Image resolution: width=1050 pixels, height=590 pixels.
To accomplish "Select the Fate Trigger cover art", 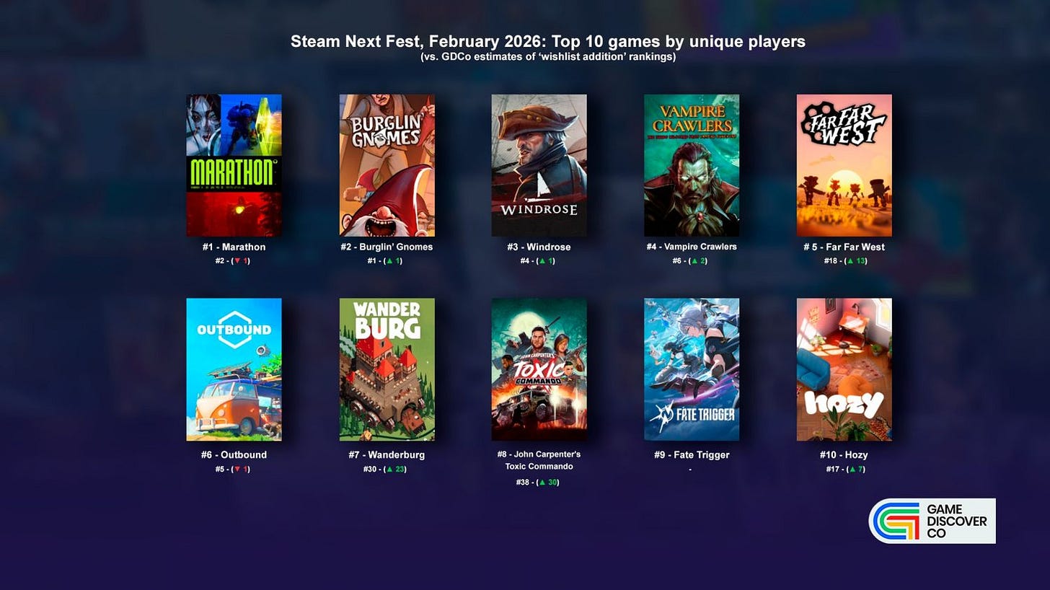I will tap(692, 369).
